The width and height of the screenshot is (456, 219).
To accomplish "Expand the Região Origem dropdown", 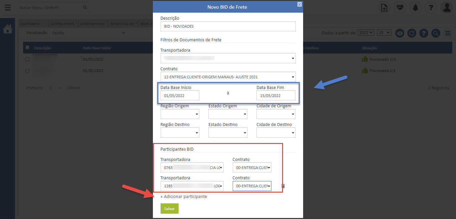I will click(x=180, y=114).
